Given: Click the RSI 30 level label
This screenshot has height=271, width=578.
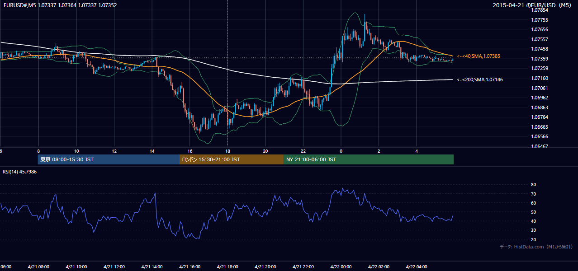Looking at the screenshot, I should point(533,230).
